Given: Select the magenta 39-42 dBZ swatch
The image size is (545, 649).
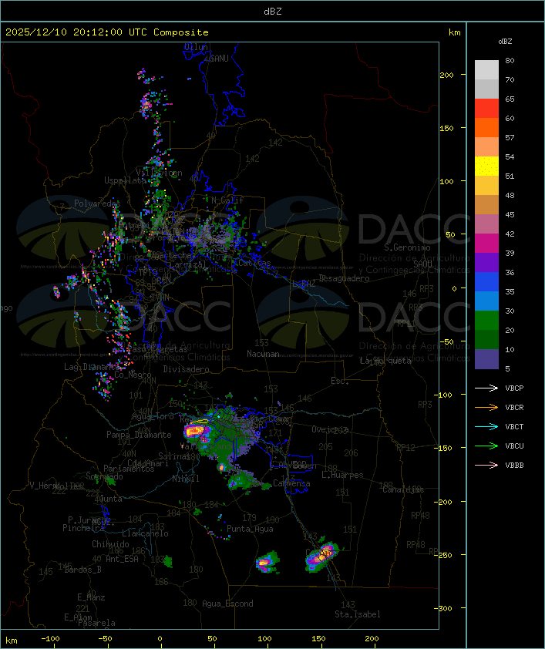Looking at the screenshot, I should (486, 244).
